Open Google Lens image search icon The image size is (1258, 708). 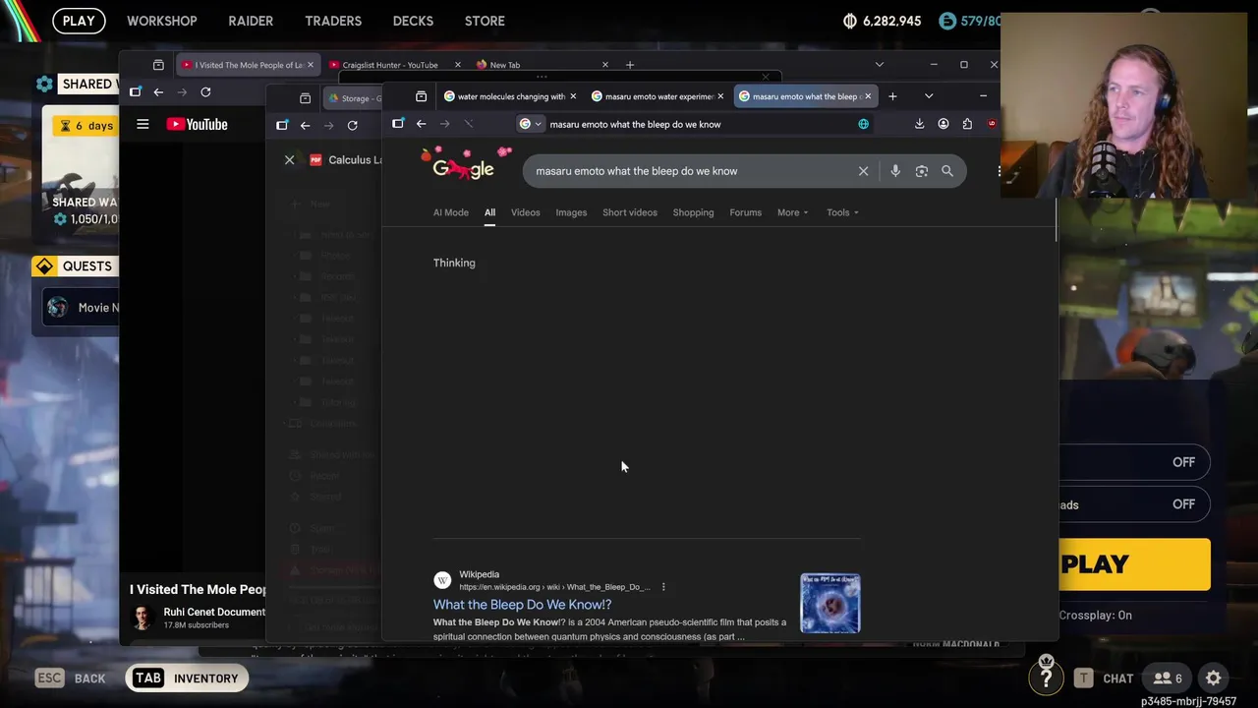click(922, 171)
